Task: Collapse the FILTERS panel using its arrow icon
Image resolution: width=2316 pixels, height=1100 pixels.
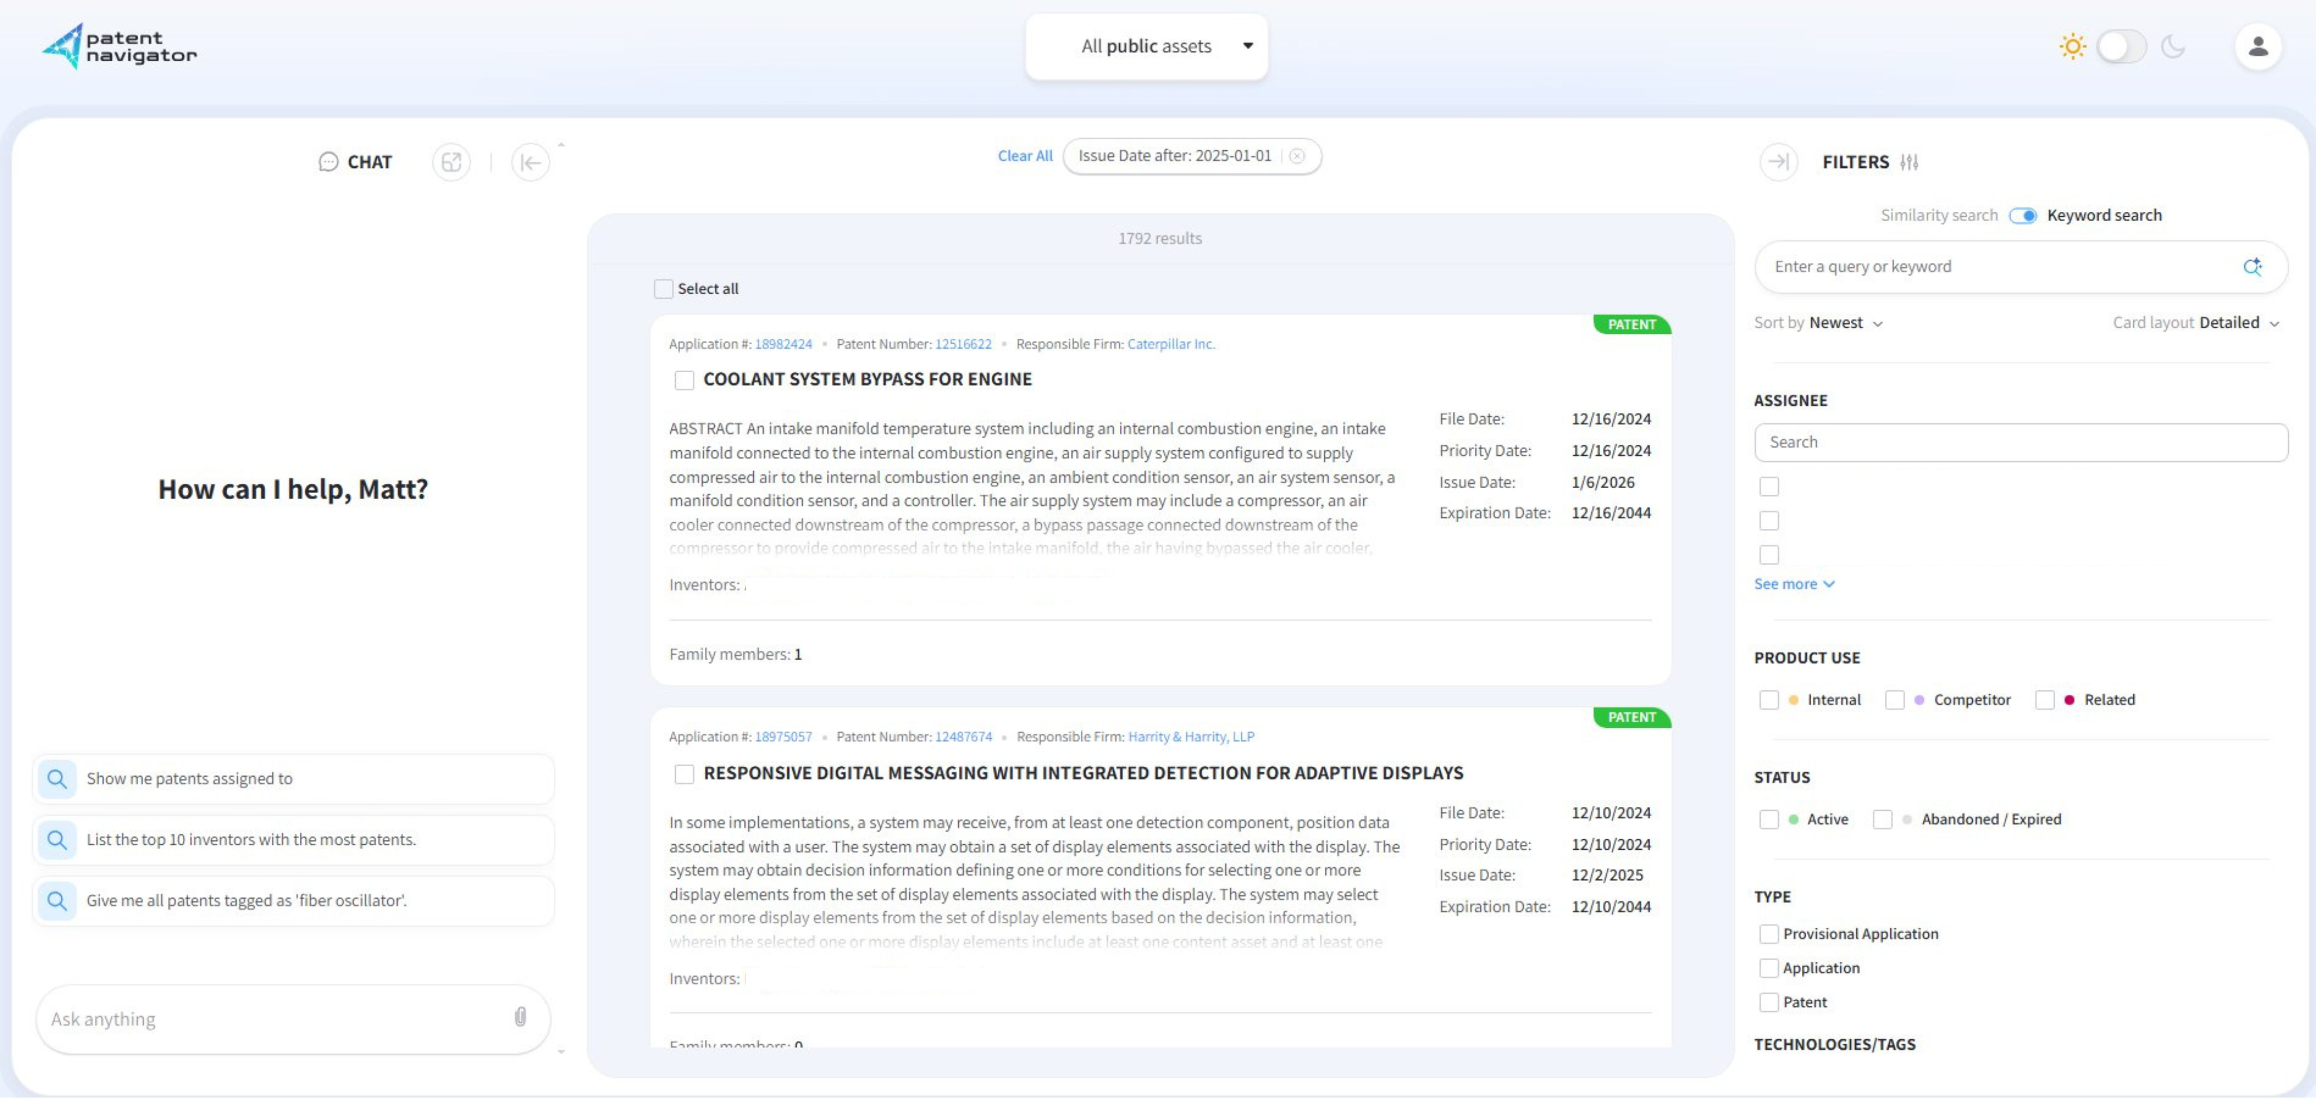Action: pyautogui.click(x=1779, y=162)
